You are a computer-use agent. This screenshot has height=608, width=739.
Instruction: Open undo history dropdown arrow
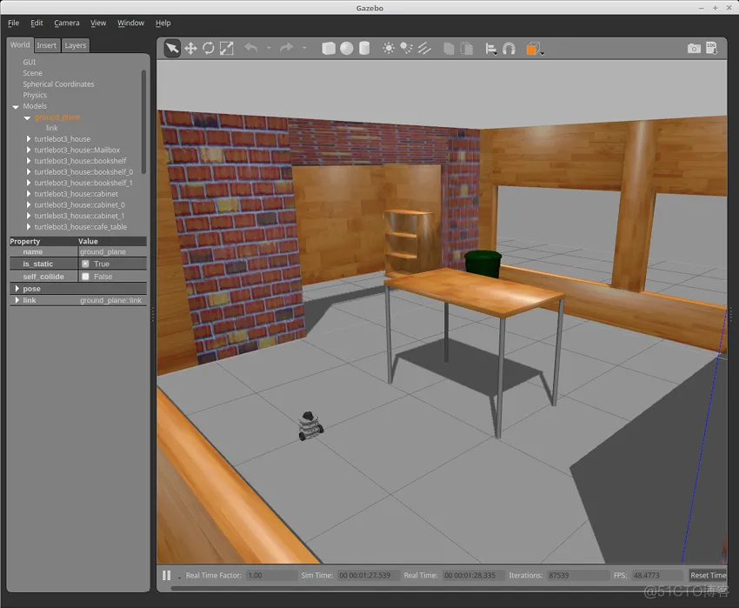tap(269, 48)
